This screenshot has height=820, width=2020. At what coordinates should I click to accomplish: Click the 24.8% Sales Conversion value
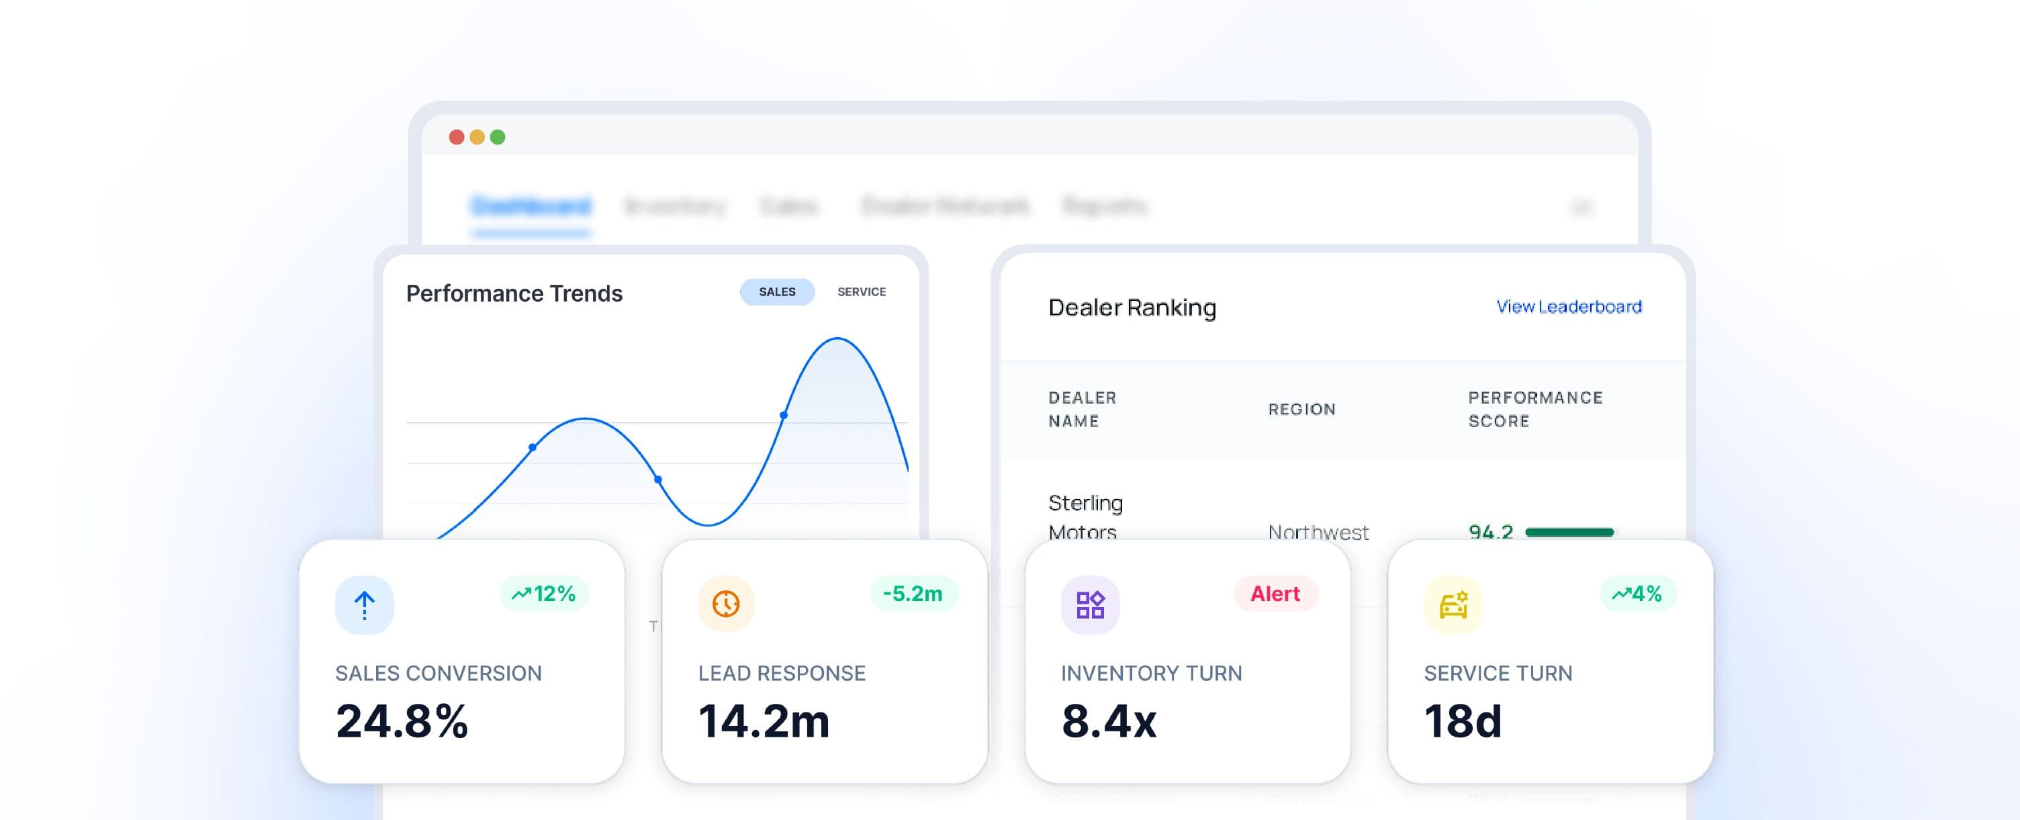pos(402,721)
